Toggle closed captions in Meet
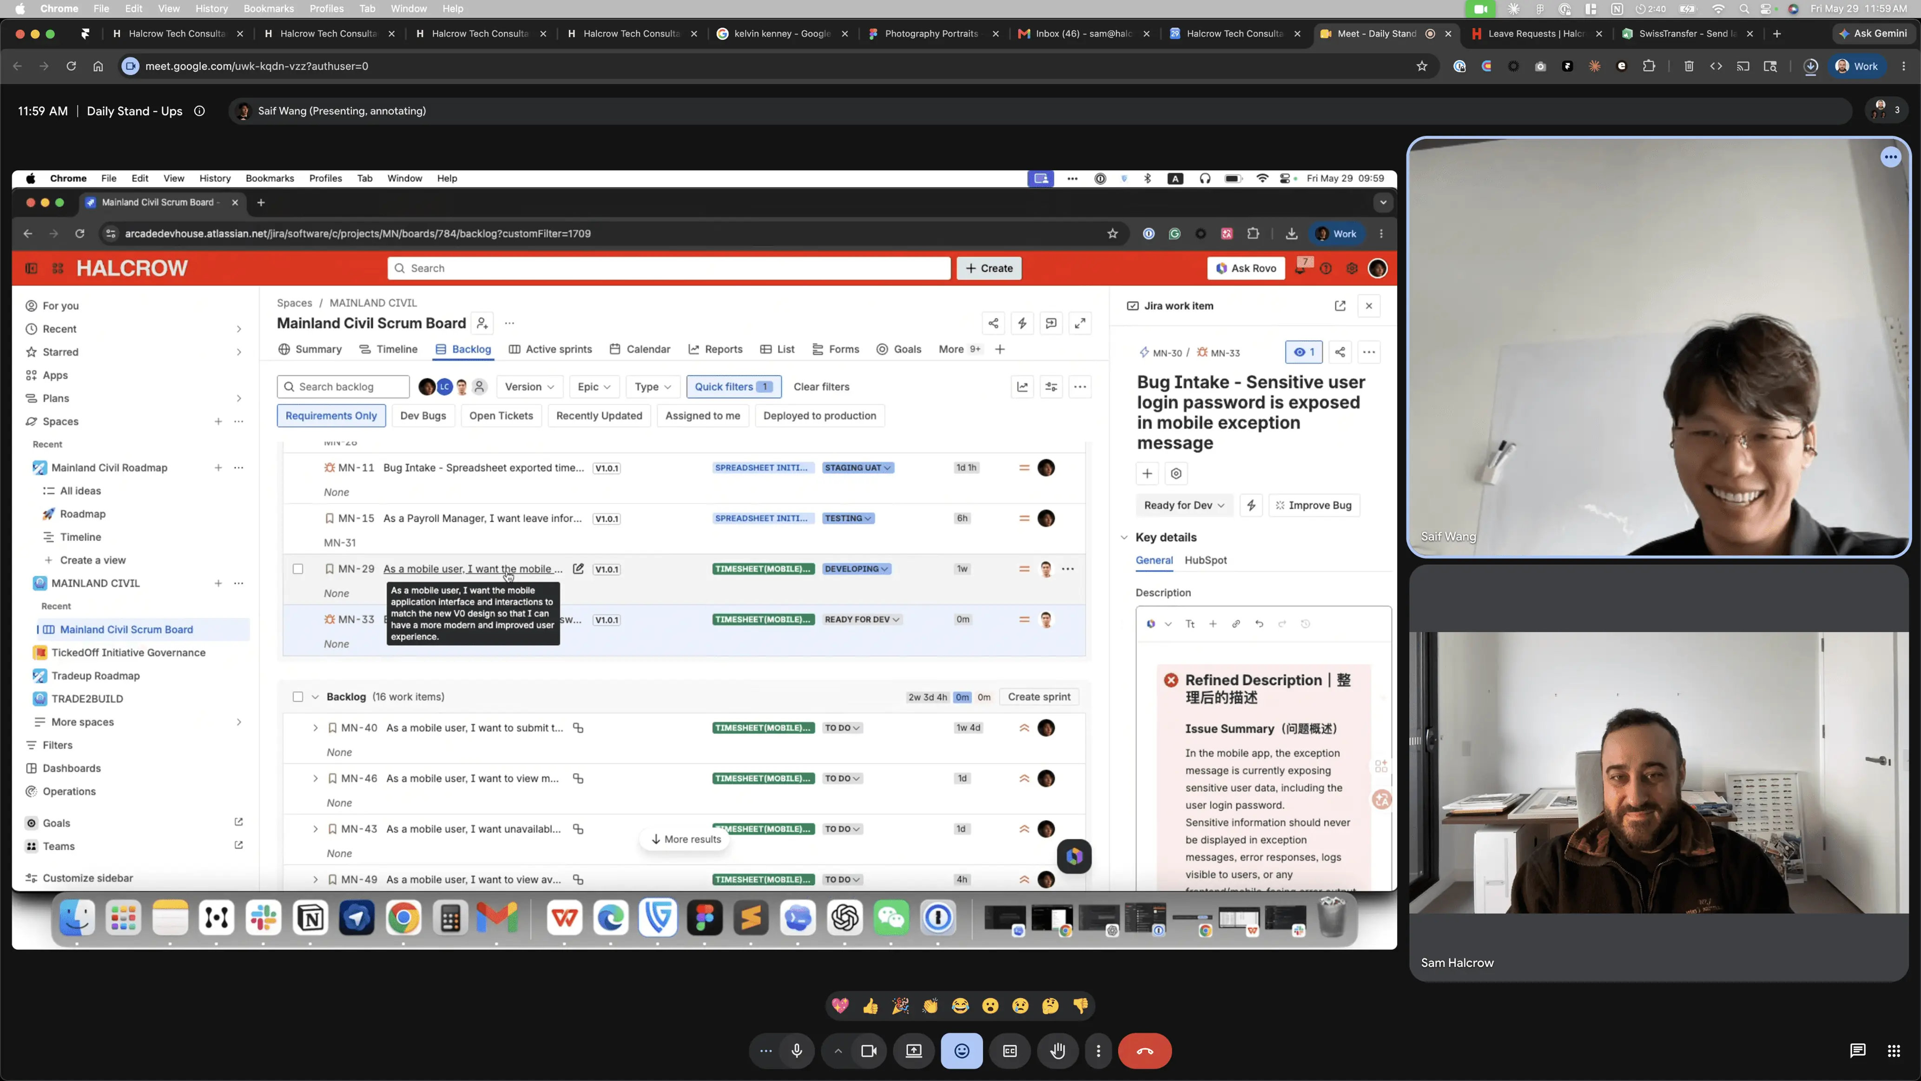Viewport: 1921px width, 1081px height. coord(1010,1051)
